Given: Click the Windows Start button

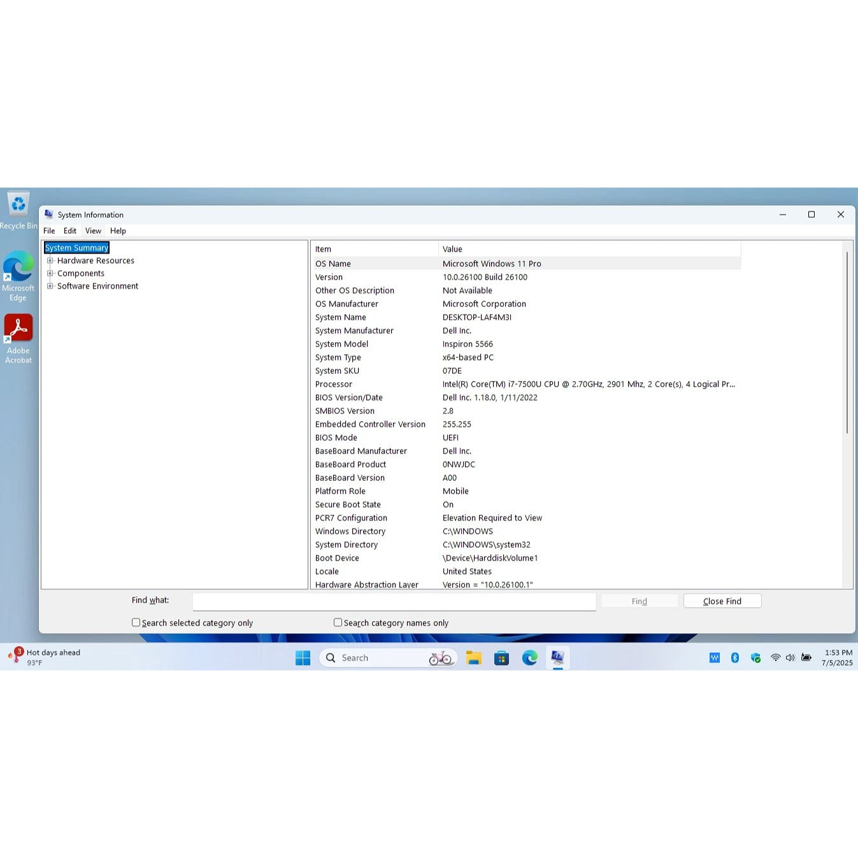Looking at the screenshot, I should click(x=303, y=658).
